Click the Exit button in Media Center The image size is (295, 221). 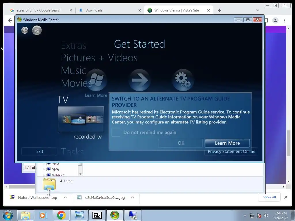39,151
